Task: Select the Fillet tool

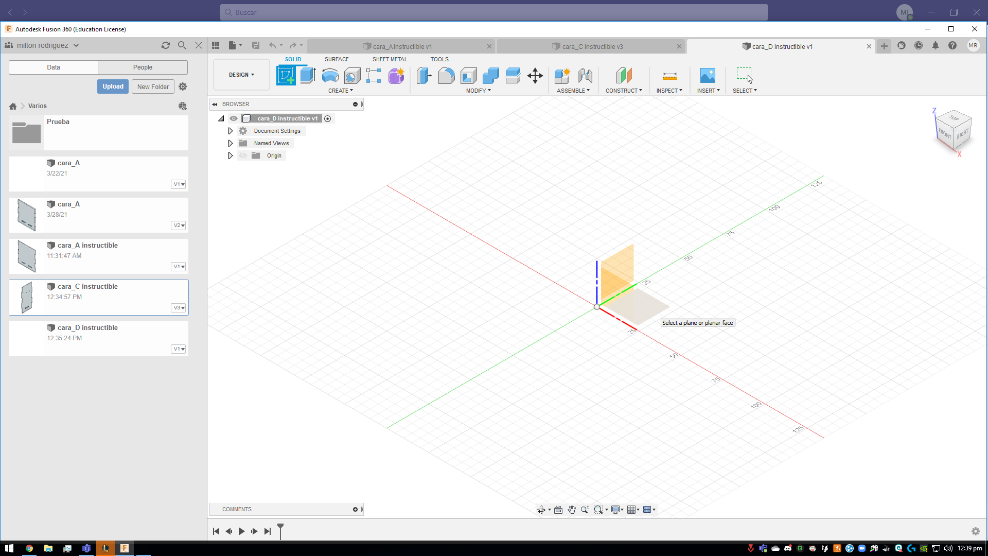Action: pos(446,76)
